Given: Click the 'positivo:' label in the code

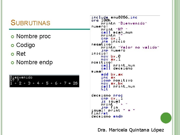Looking at the screenshot, I should pos(102,62).
